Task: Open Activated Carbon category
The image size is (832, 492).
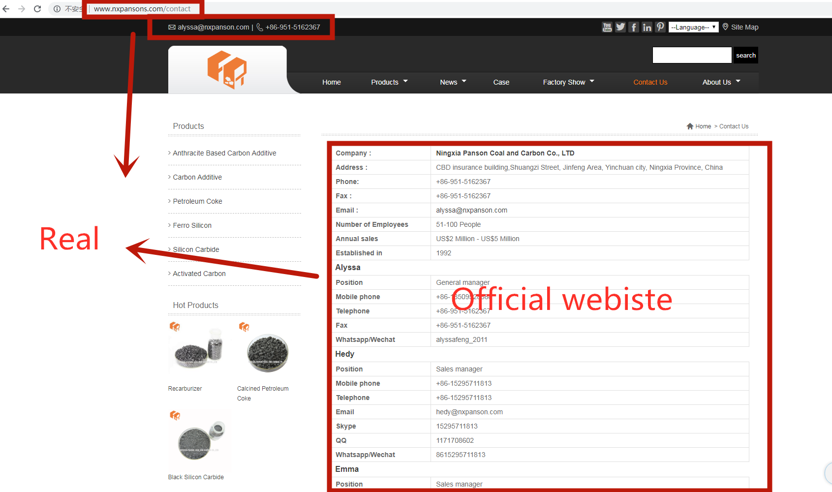Action: point(199,274)
